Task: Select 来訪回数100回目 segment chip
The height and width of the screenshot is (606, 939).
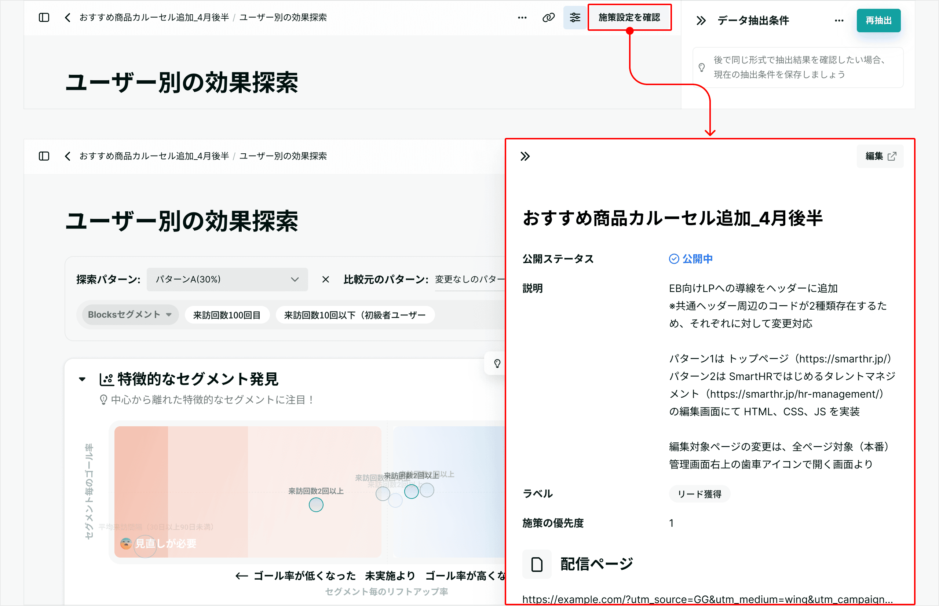Action: point(227,315)
